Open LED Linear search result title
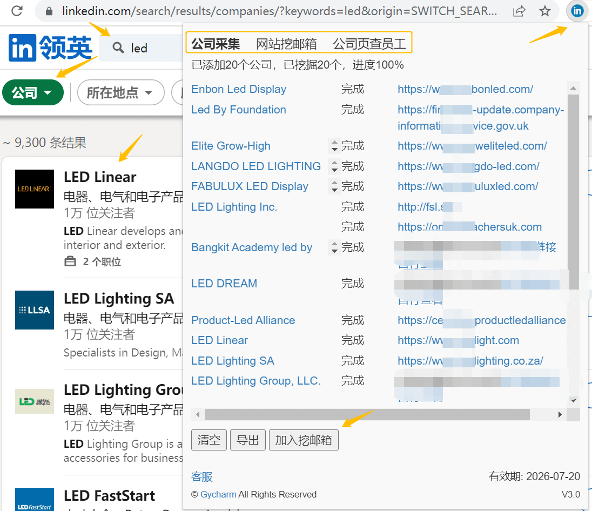Viewport: 592px width, 511px height. click(100, 177)
